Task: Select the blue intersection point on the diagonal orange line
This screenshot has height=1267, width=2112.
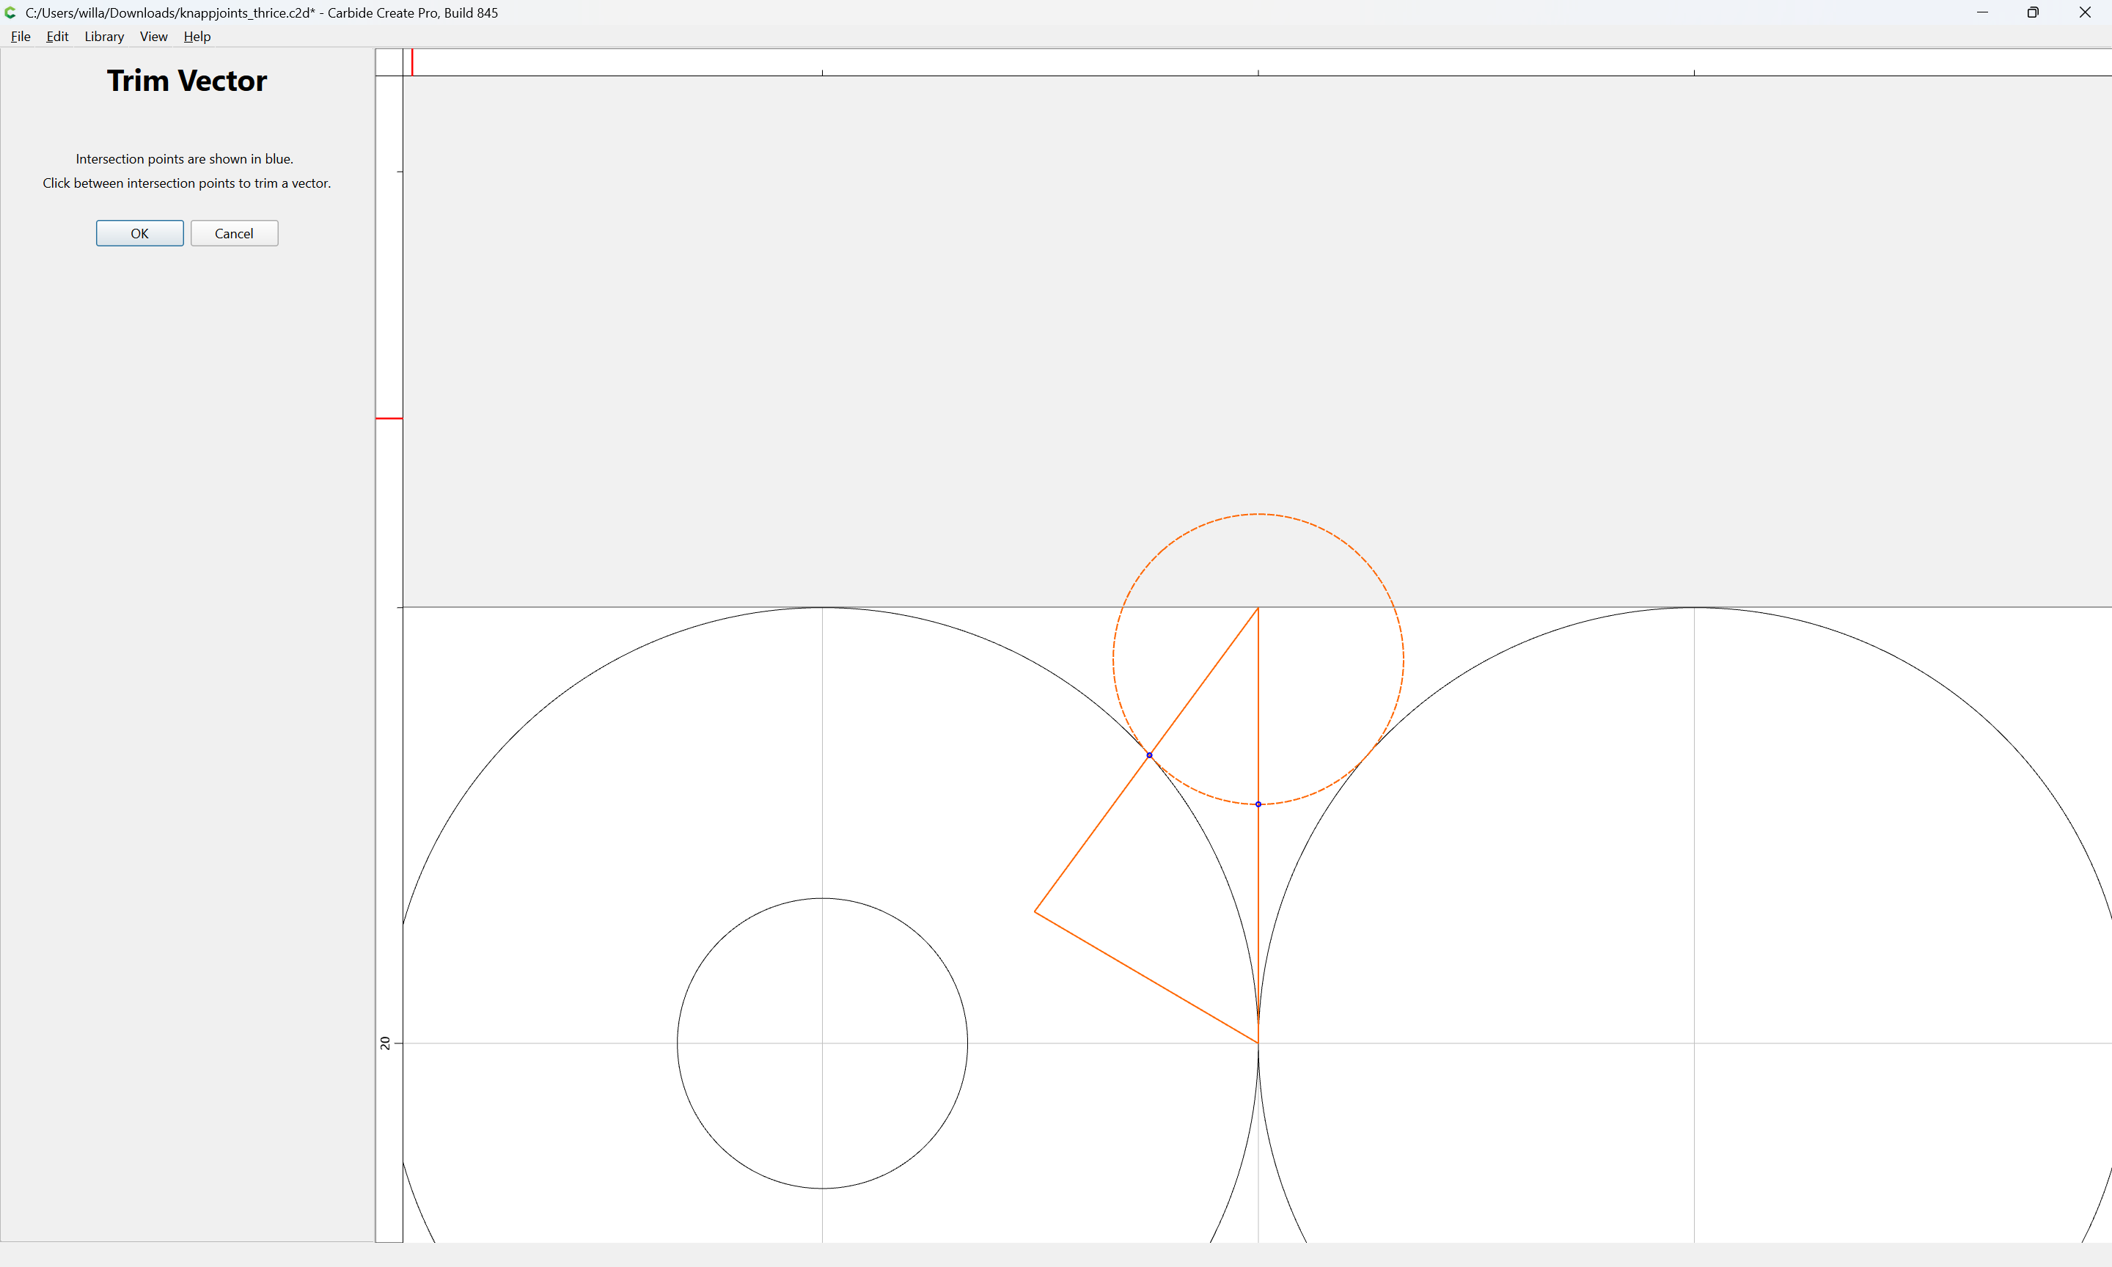Action: point(1149,754)
